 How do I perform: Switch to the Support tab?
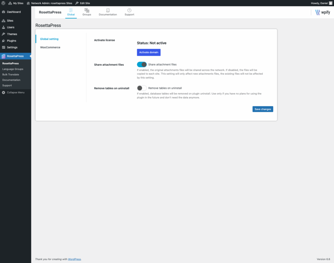point(129,12)
